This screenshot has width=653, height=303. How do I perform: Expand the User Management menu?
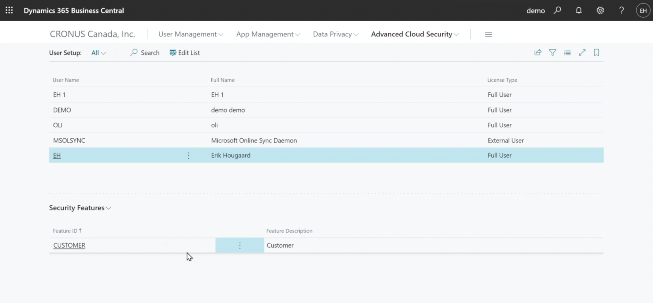click(191, 34)
